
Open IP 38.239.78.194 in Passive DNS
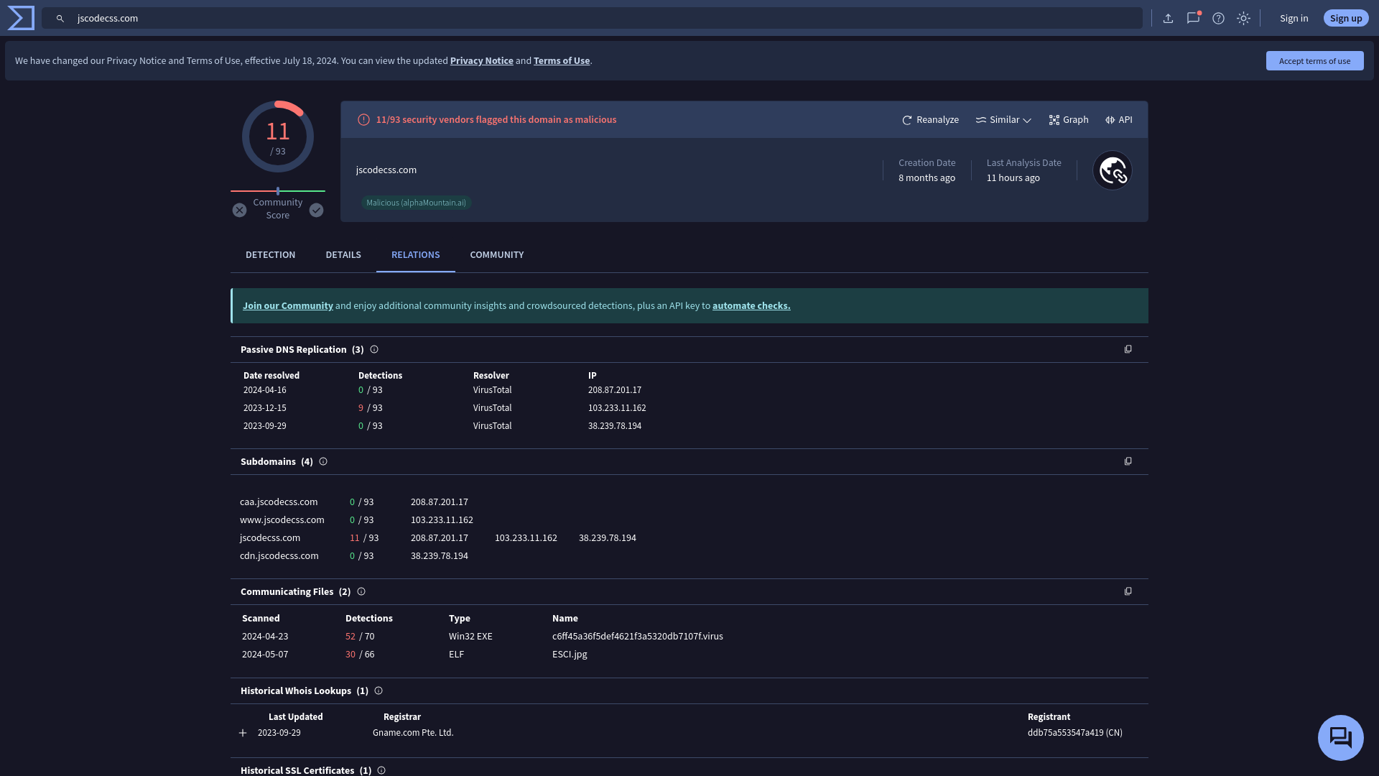click(x=615, y=426)
